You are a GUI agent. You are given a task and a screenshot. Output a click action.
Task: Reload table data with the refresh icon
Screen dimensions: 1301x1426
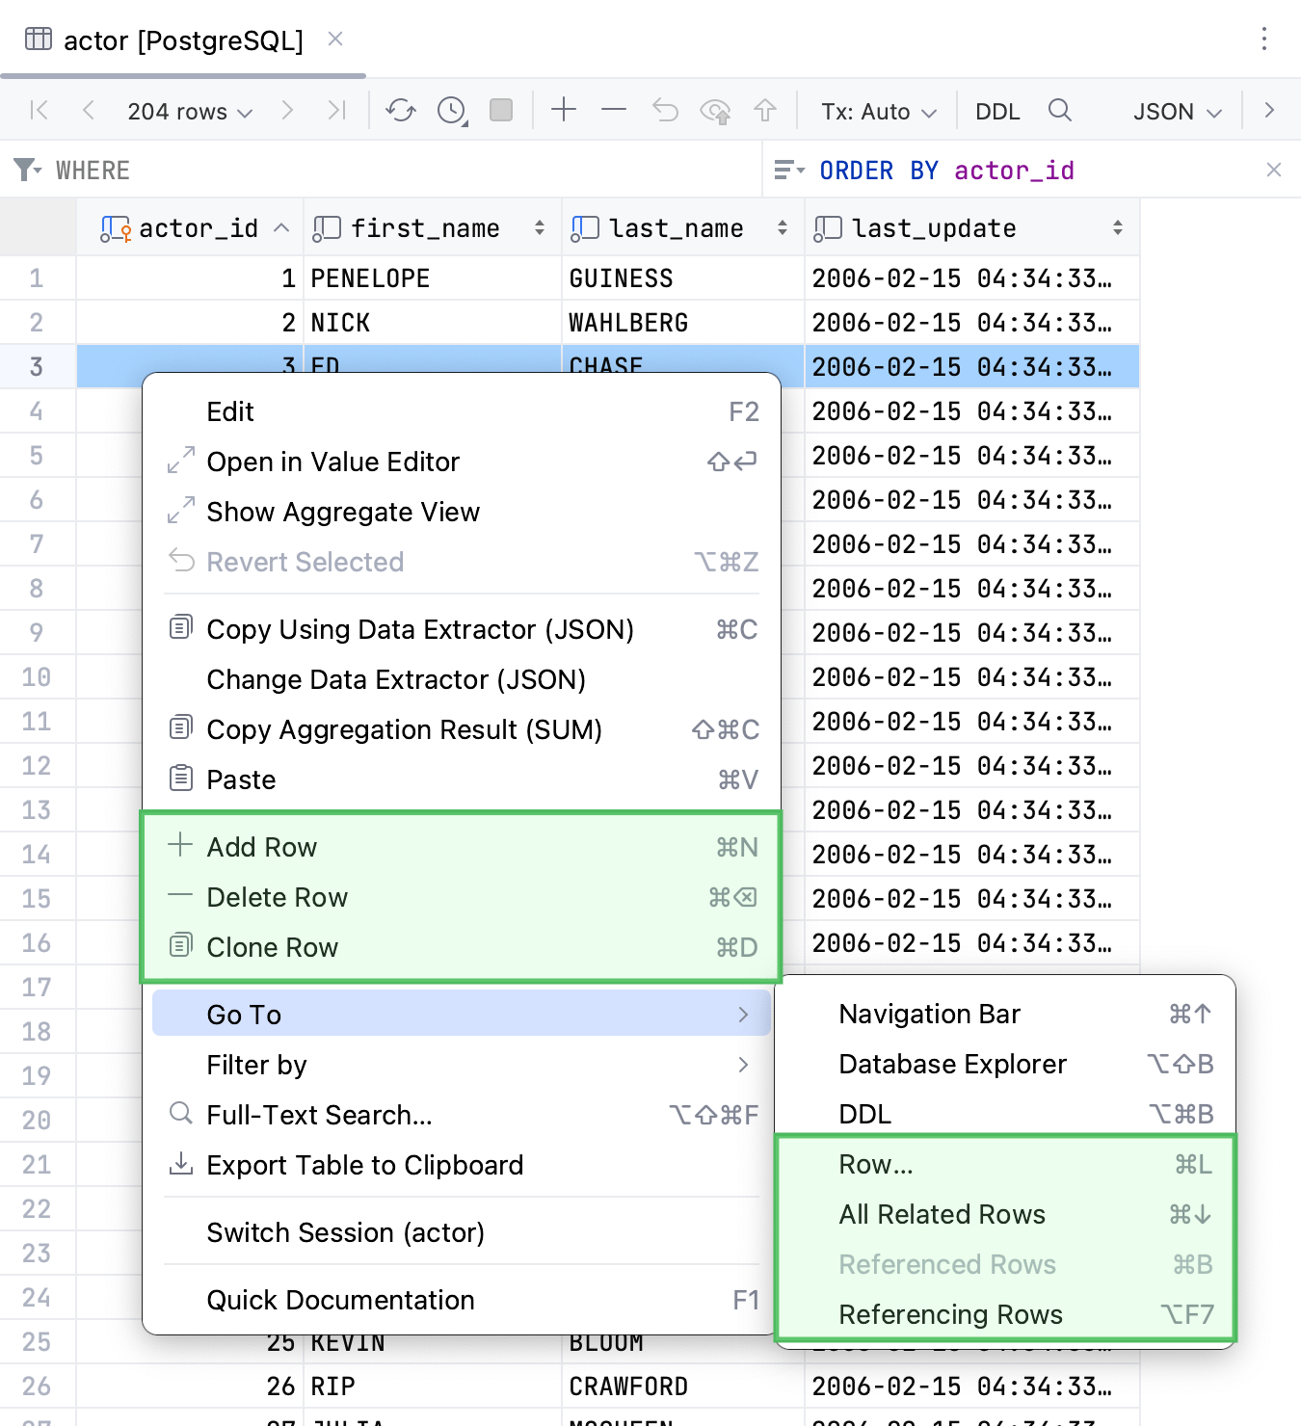(402, 110)
